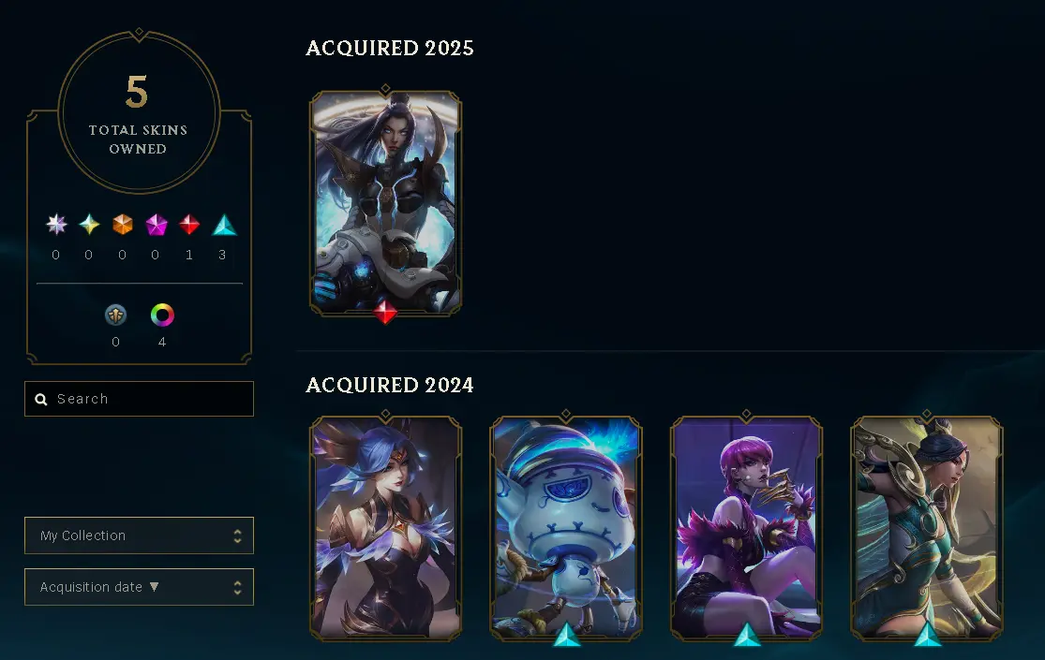
Task: Open the blue-haired feathered skin card
Action: pyautogui.click(x=386, y=529)
